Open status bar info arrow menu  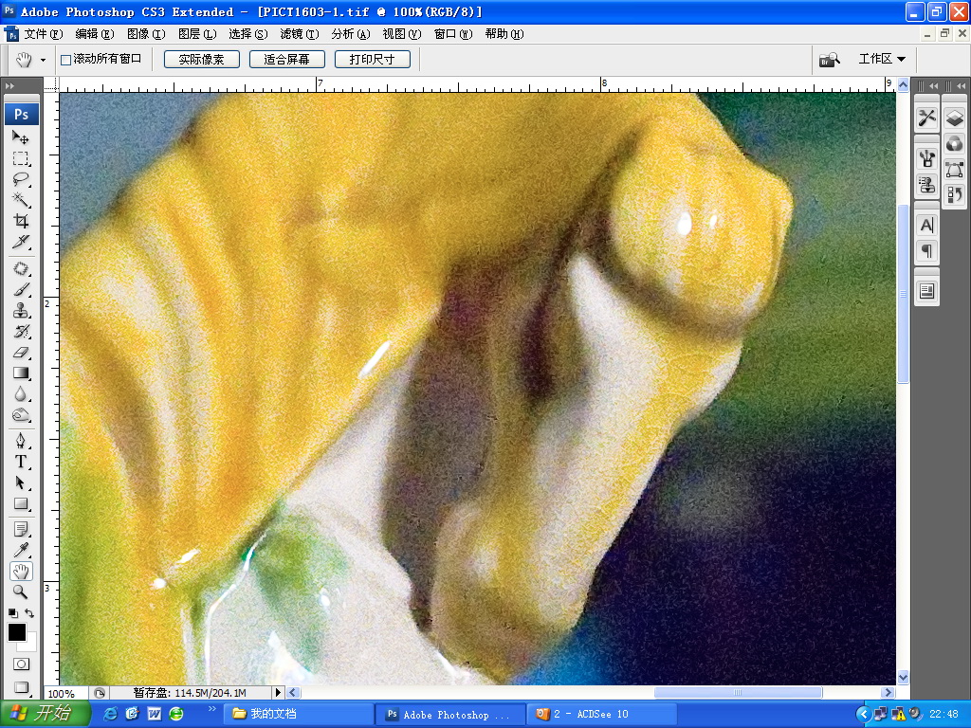pyautogui.click(x=278, y=693)
